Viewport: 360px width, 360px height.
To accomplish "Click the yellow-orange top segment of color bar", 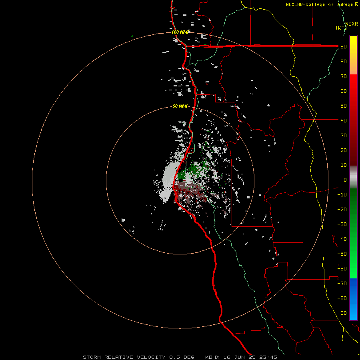I will tap(353, 55).
